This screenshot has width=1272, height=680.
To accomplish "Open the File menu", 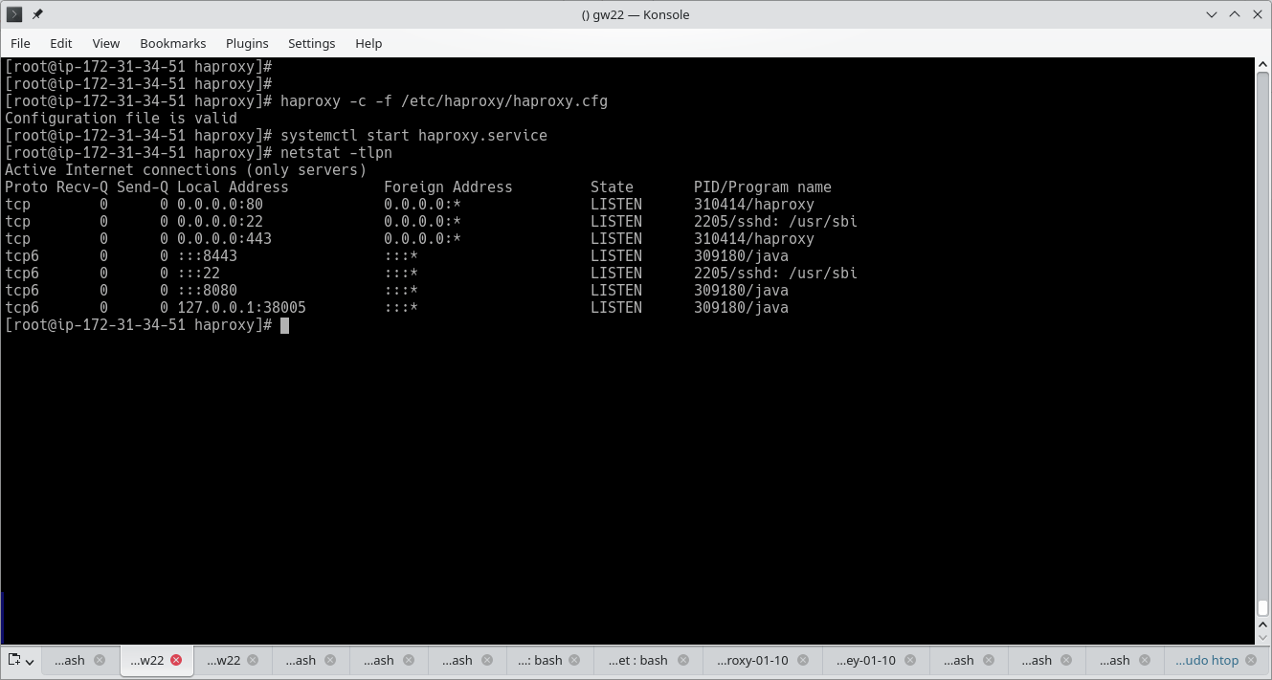I will [20, 43].
